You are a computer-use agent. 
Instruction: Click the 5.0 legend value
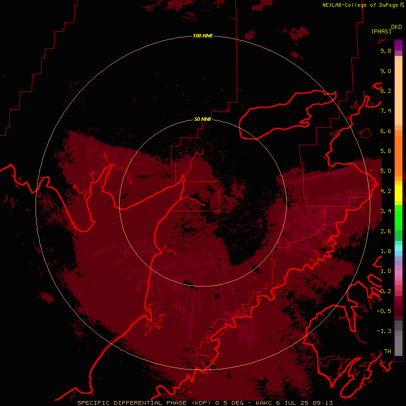click(x=386, y=171)
